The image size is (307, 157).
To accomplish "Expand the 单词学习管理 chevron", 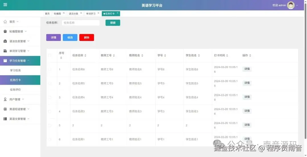I will click(x=28, y=51).
